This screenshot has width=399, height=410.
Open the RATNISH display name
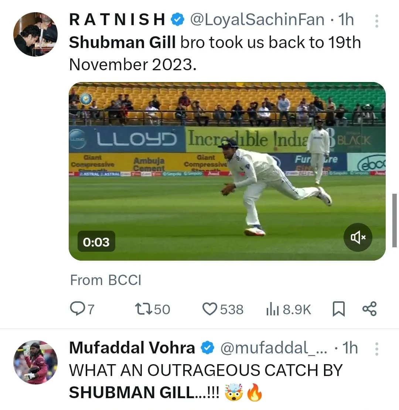pos(117,20)
